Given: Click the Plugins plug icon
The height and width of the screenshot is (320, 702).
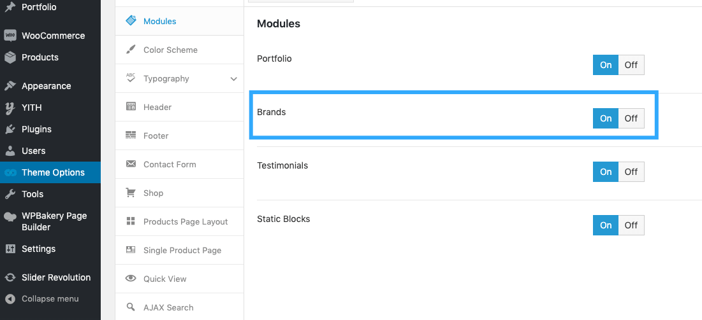Looking at the screenshot, I should coord(10,129).
